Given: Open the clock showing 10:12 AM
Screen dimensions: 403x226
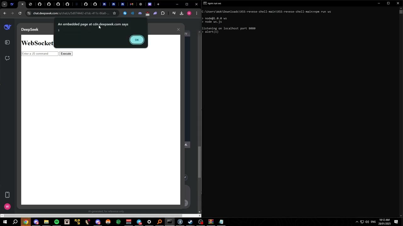Looking at the screenshot, I should click(384, 222).
